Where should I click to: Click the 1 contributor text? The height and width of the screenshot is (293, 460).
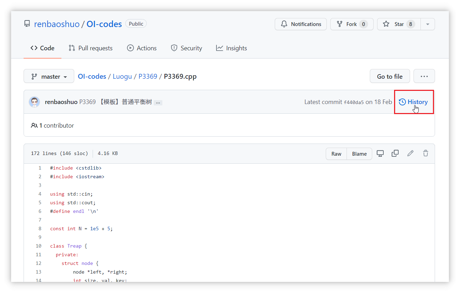pos(57,126)
